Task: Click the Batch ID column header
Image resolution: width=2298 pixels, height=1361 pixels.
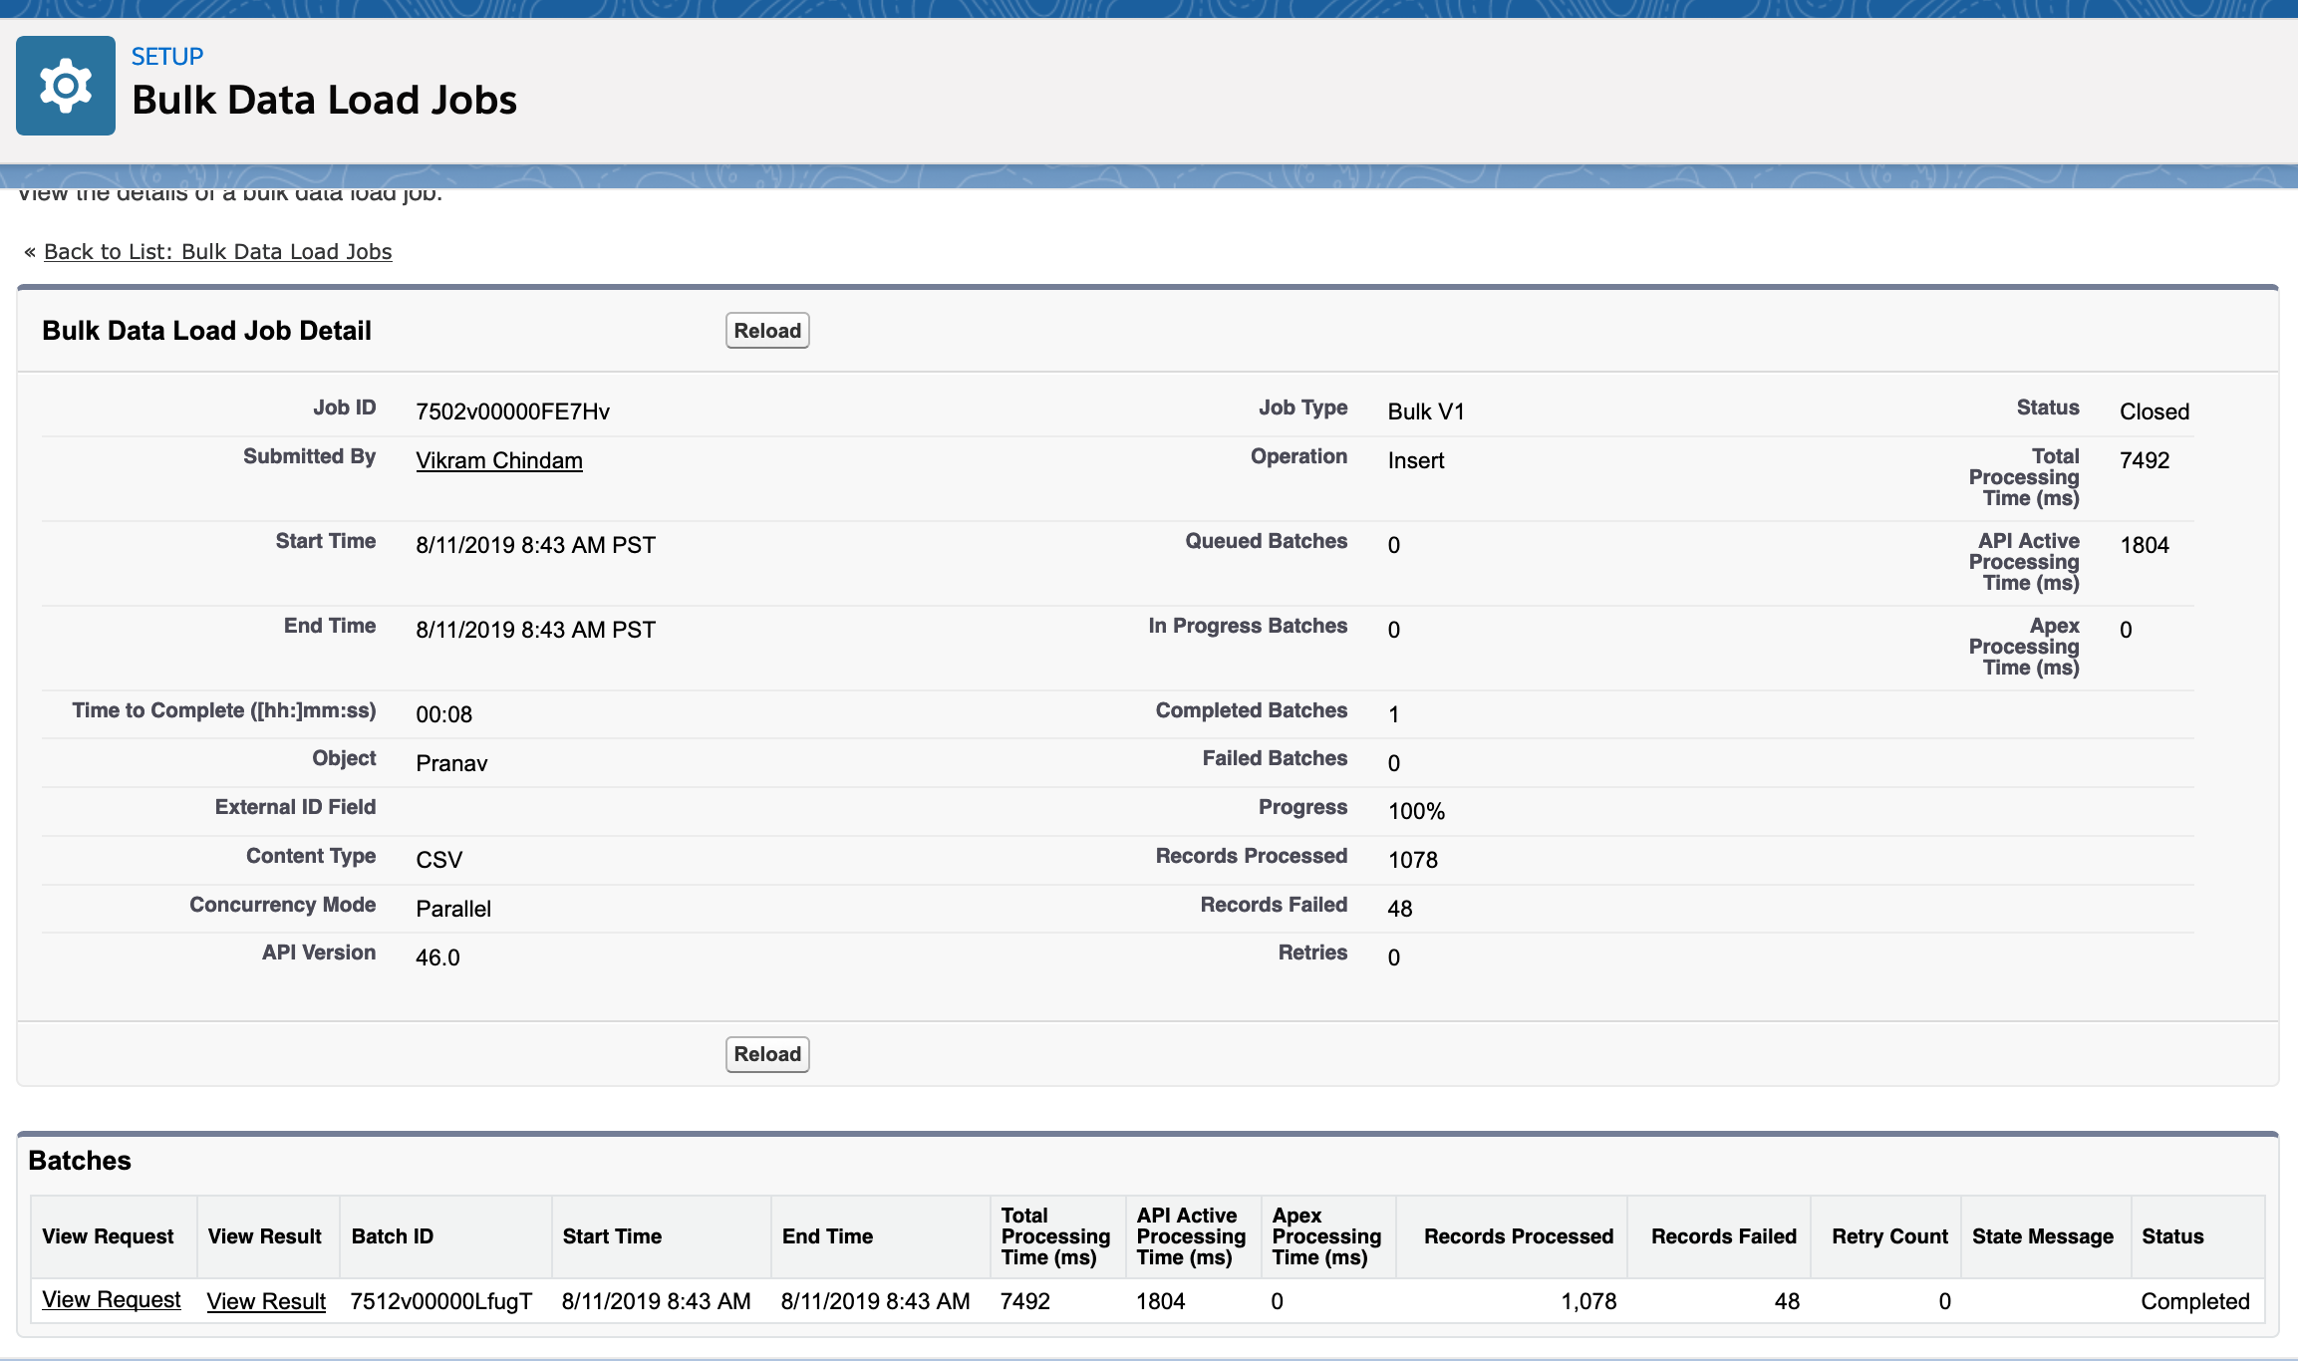Action: (393, 1236)
